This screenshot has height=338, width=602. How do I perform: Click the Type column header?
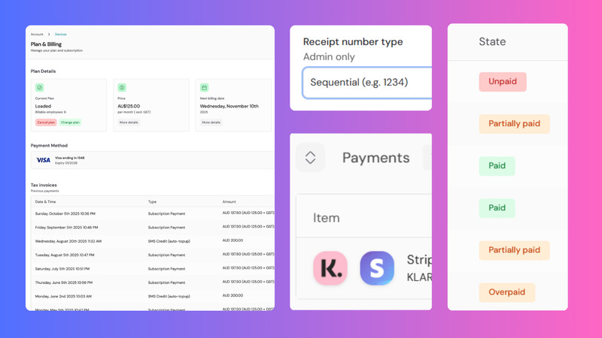153,201
